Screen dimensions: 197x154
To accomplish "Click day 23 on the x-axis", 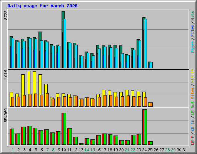I will pyautogui.click(x=139, y=150).
